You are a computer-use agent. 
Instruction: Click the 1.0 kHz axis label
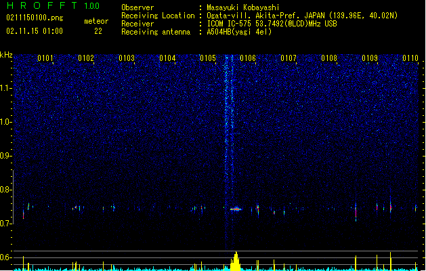click(x=5, y=122)
